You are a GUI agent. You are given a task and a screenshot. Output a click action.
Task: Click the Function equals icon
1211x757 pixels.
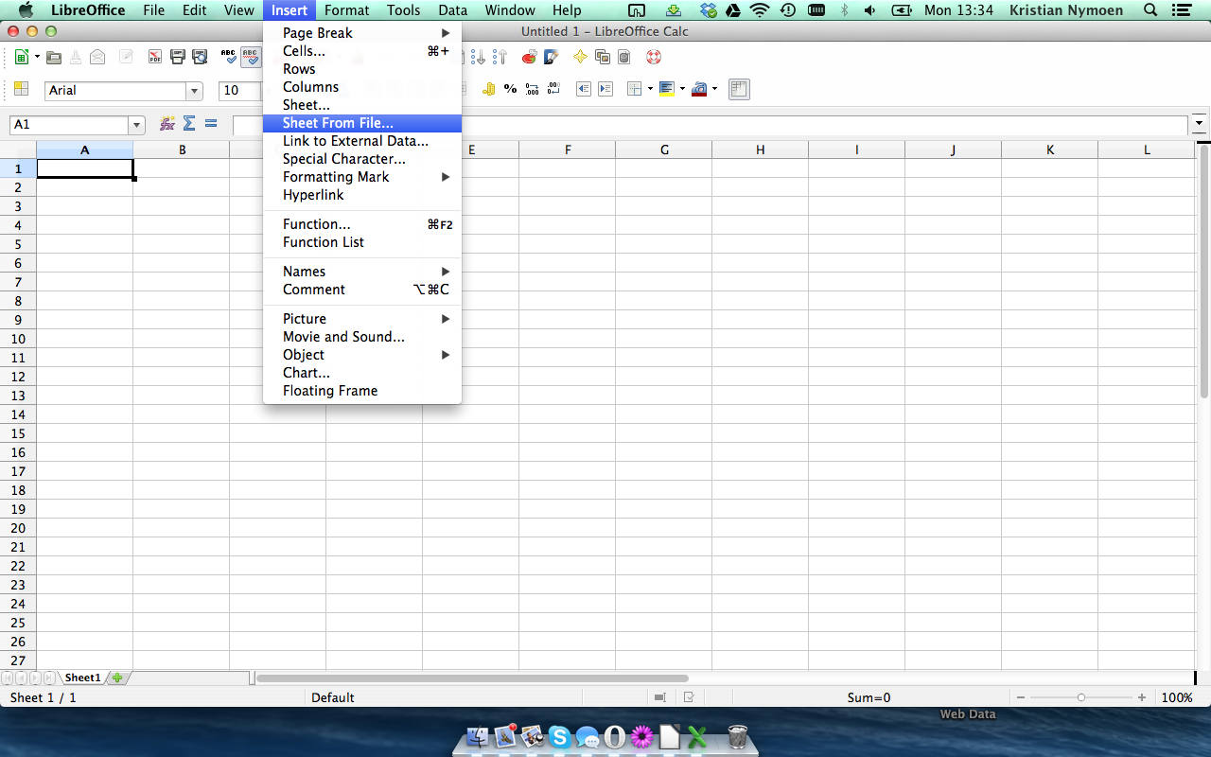(x=211, y=124)
